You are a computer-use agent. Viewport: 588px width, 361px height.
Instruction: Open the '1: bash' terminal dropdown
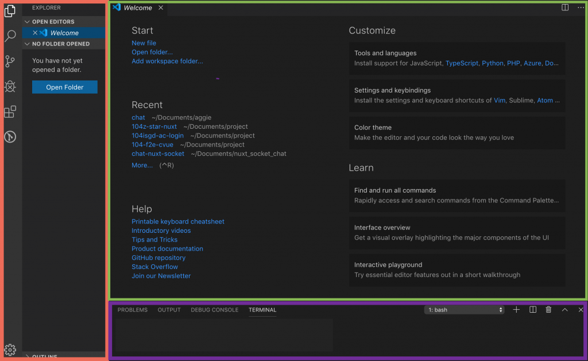tap(464, 310)
